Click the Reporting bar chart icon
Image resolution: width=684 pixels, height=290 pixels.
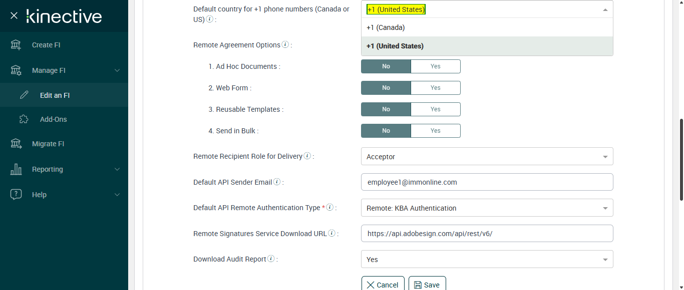coord(16,169)
